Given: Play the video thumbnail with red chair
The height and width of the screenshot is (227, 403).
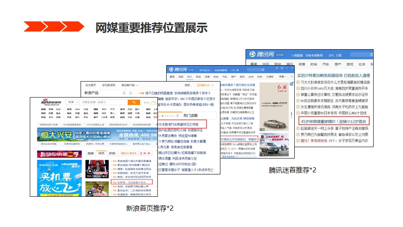Looking at the screenshot, I should (x=97, y=169).
